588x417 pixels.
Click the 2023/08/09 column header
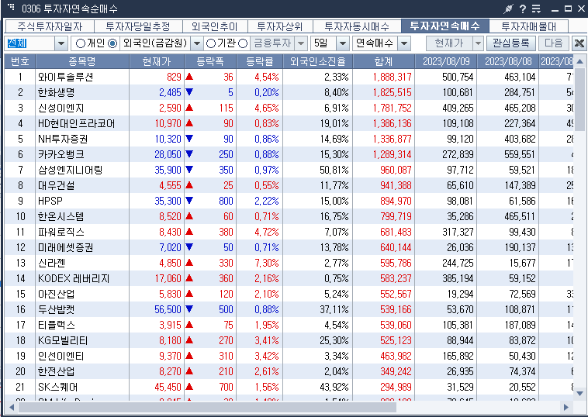pyautogui.click(x=446, y=61)
